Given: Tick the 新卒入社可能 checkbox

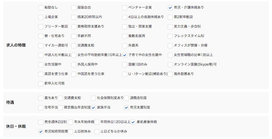Looking at the screenshot, I should point(41,84).
